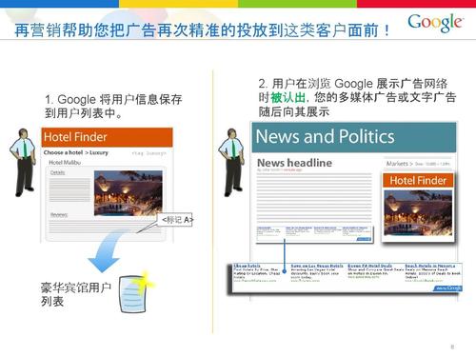The image size is (476, 357).
Task: Click the News and Politics header banner
Action: [x=354, y=137]
